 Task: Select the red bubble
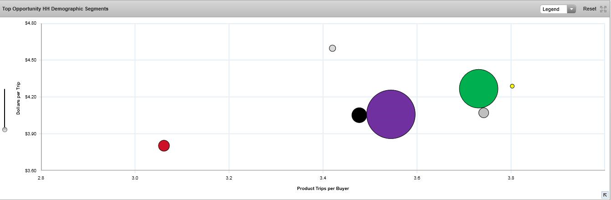click(164, 146)
